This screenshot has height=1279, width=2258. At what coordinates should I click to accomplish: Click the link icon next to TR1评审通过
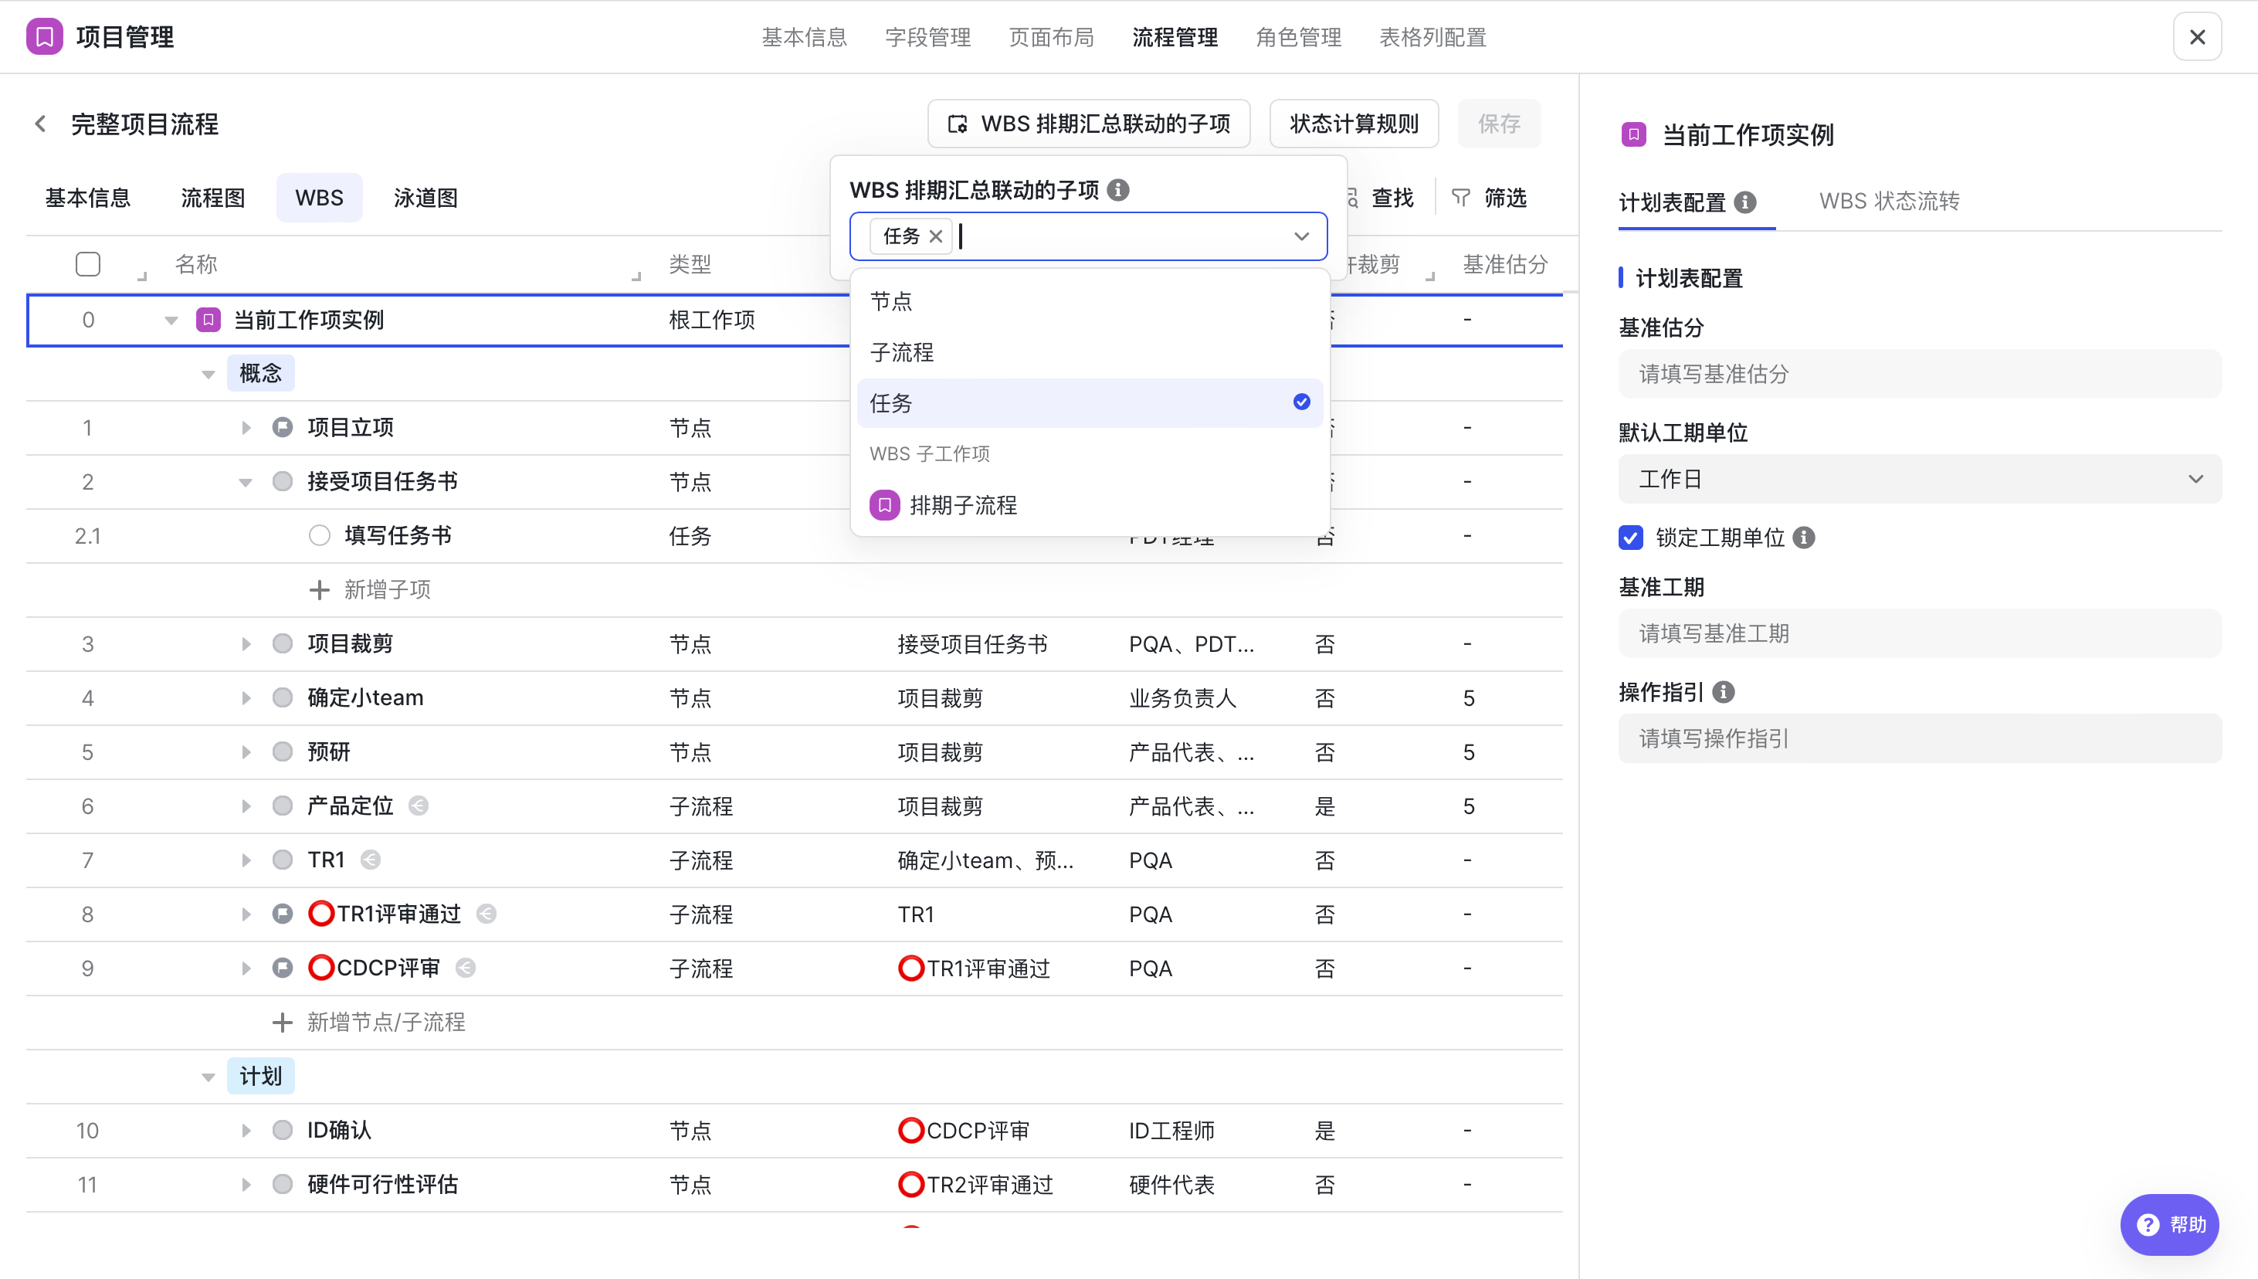487,914
